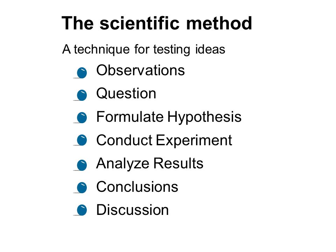Click the Analyze Results text
This screenshot has width=336, height=252.
click(149, 164)
